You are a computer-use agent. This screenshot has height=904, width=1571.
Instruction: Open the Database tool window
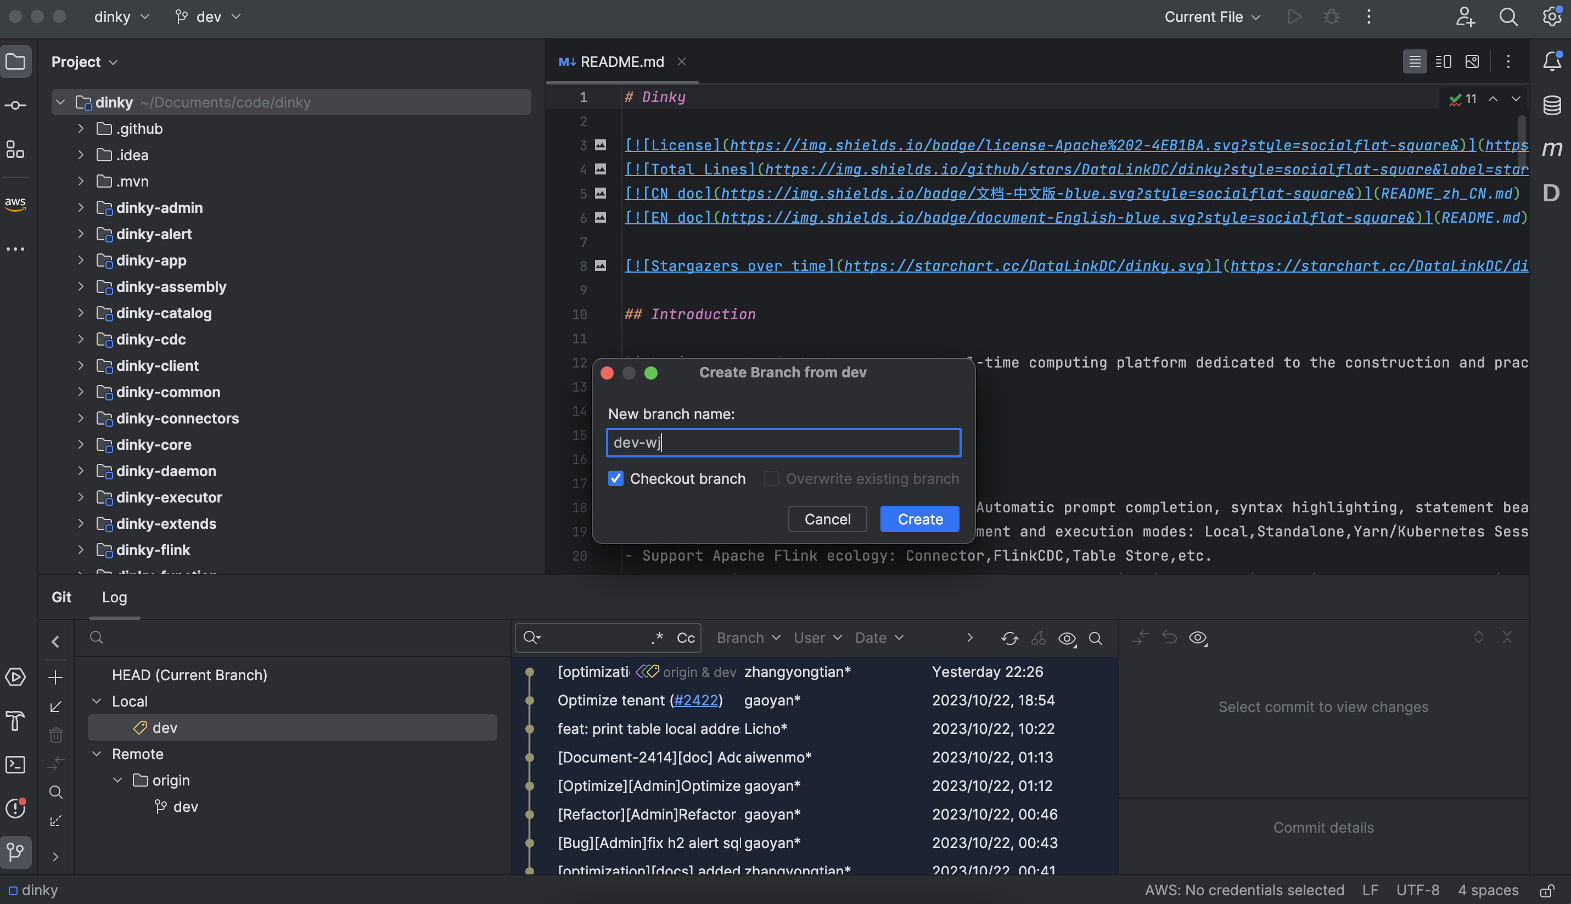point(1552,105)
